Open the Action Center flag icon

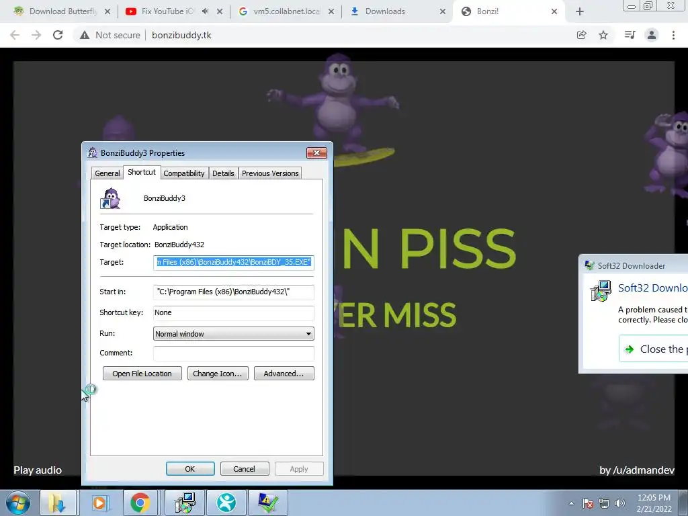tap(588, 503)
